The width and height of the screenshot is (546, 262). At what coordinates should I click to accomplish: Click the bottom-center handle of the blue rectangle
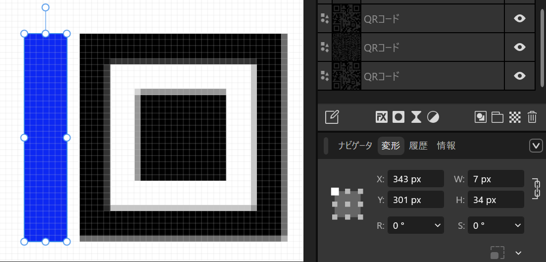pyautogui.click(x=45, y=241)
